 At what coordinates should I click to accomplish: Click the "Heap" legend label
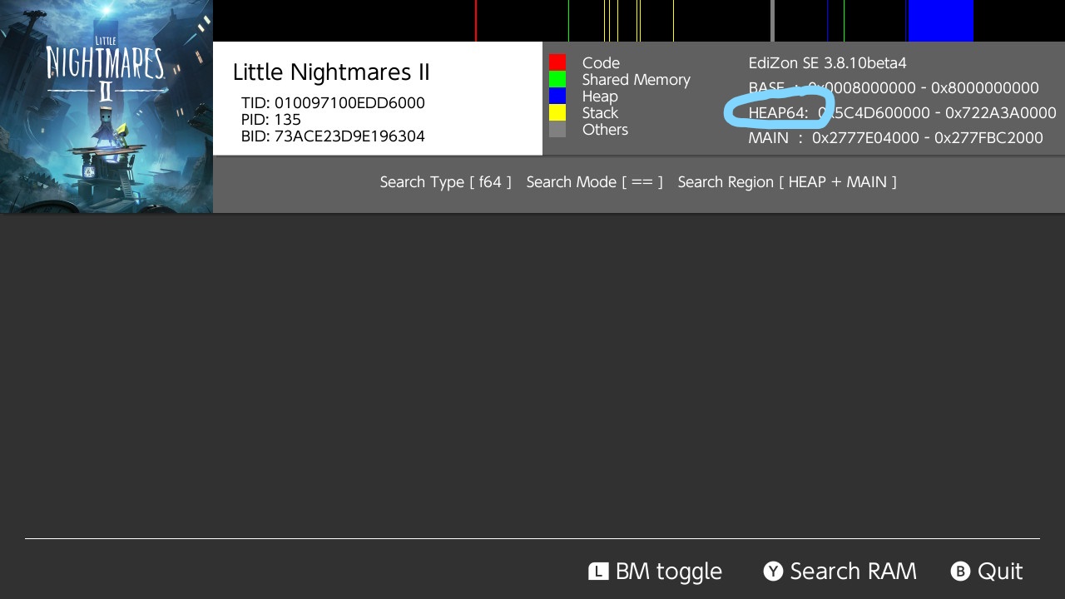[x=600, y=97]
